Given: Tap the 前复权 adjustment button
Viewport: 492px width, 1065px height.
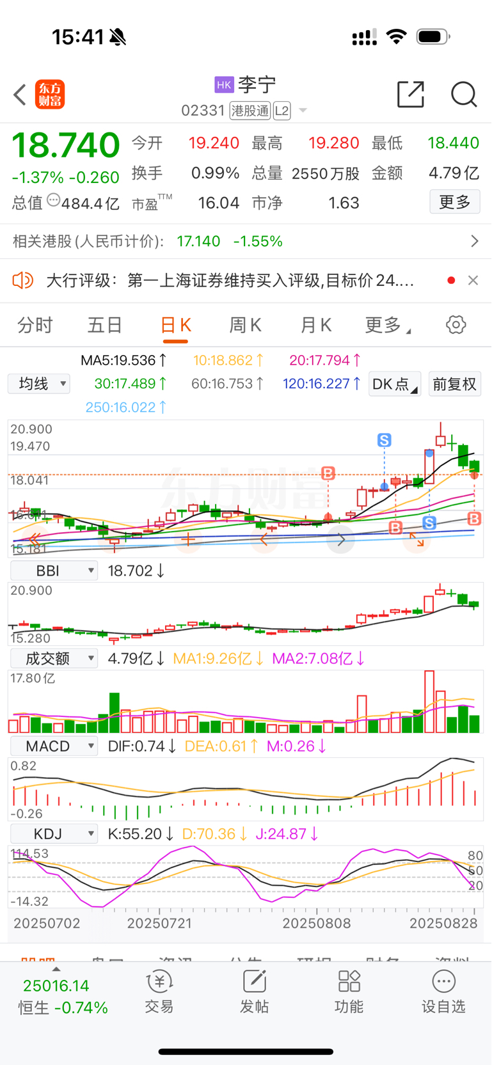Looking at the screenshot, I should (454, 384).
